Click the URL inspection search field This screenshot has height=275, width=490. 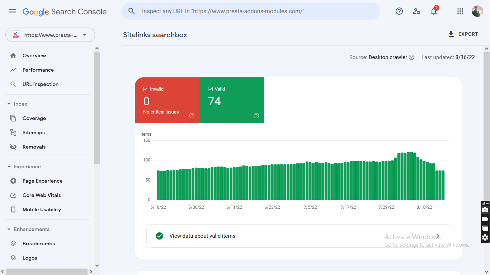[250, 11]
